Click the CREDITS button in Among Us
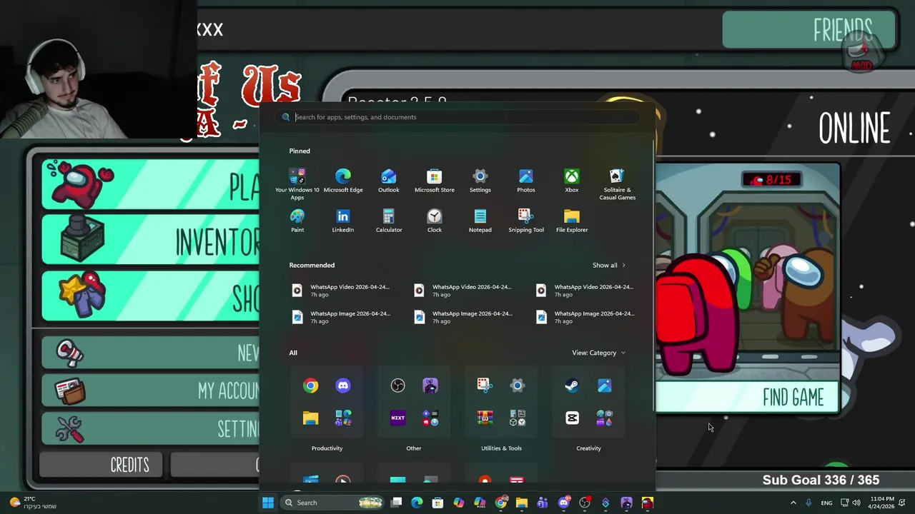Image resolution: width=915 pixels, height=514 pixels. click(101, 465)
